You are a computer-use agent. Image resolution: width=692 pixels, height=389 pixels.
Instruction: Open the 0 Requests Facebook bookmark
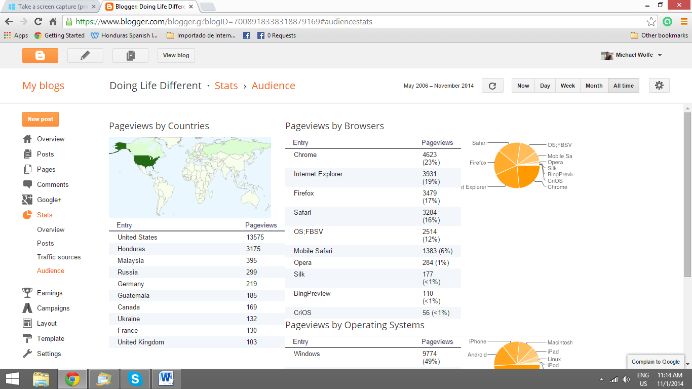276,35
